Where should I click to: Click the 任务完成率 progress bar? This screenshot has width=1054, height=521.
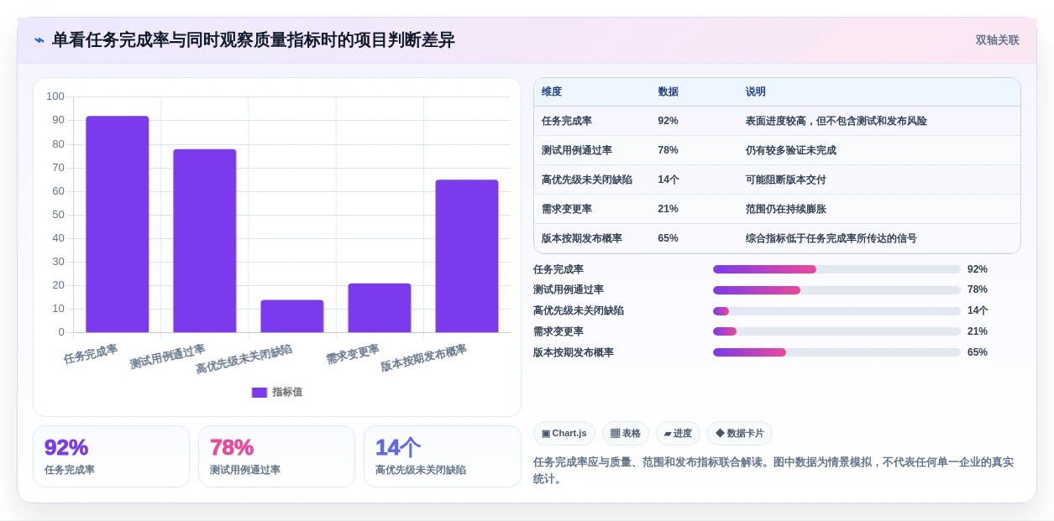[x=836, y=269]
